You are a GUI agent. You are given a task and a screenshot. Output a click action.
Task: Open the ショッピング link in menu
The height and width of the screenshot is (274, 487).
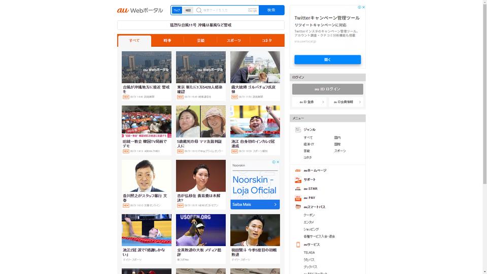click(x=311, y=229)
